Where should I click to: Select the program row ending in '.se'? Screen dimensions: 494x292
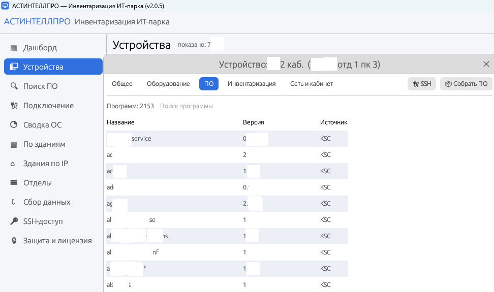(x=227, y=219)
